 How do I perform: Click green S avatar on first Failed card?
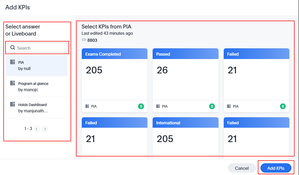click(283, 106)
